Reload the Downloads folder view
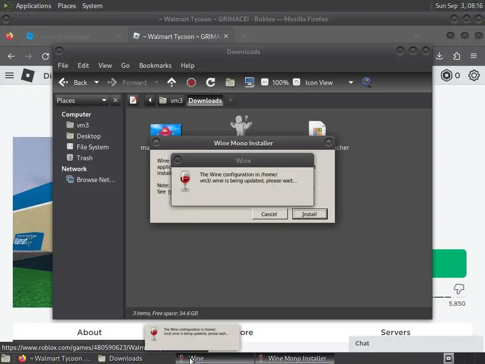This screenshot has width=485, height=364. click(211, 82)
